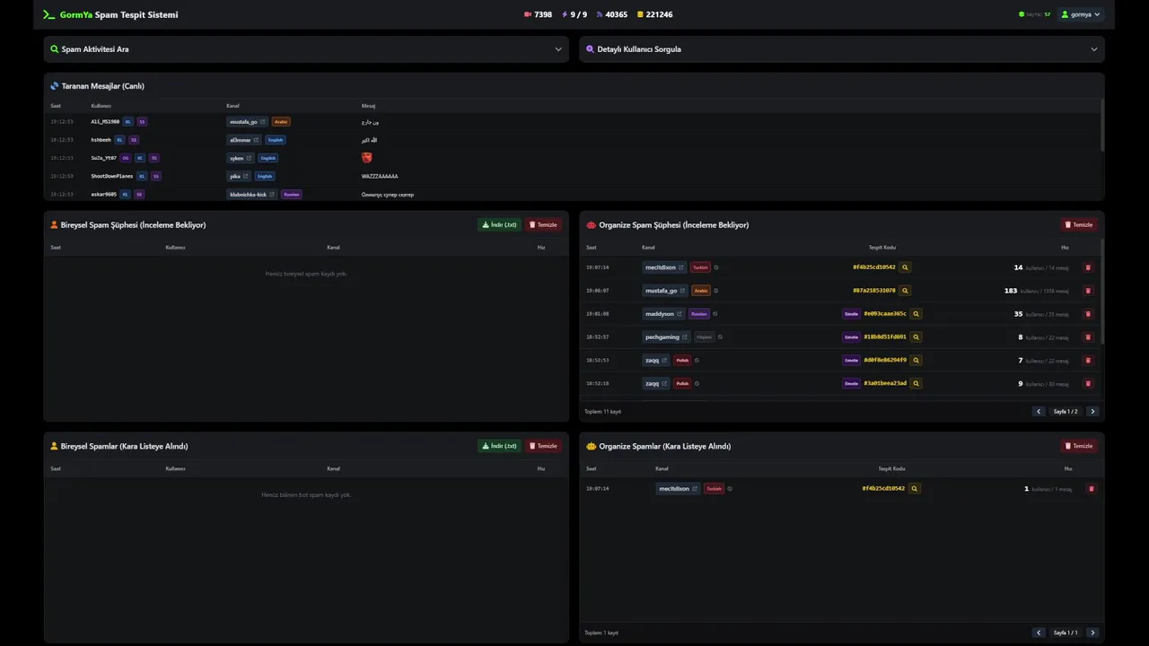Search detection code #18b8d51fd691
Screen dimensions: 1149x646
916,337
